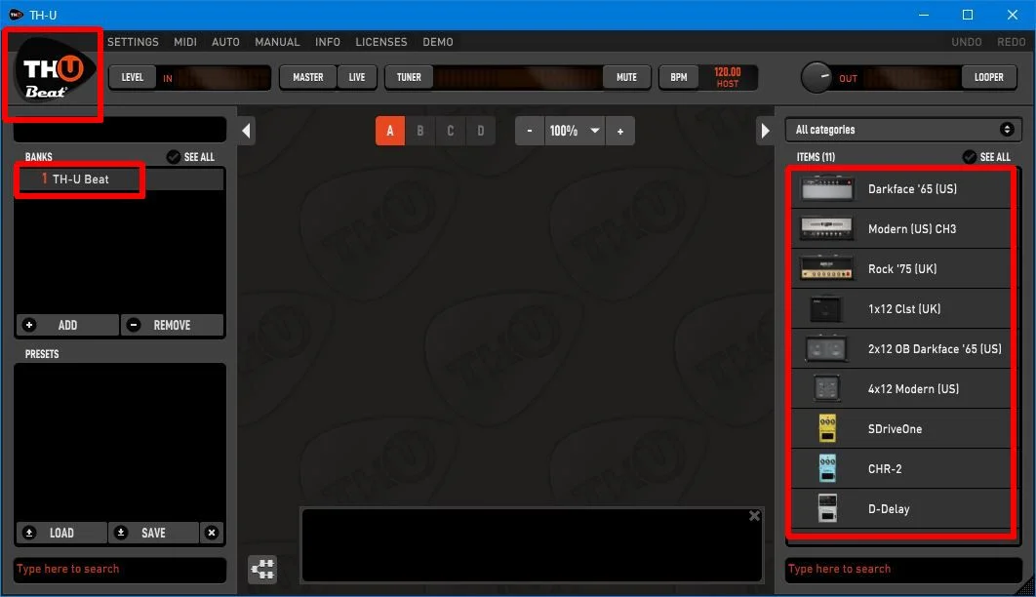Toggle SEE ALL checkmark in Items

(970, 157)
